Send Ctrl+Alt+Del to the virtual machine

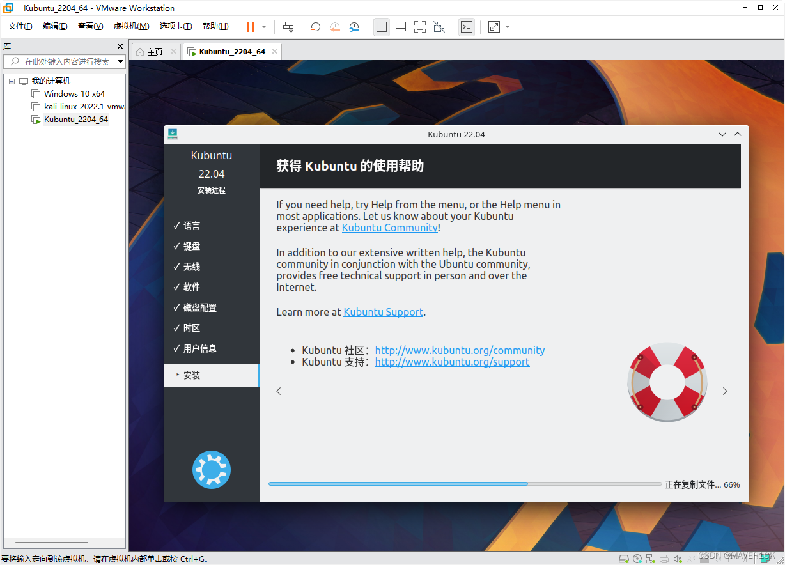(288, 27)
